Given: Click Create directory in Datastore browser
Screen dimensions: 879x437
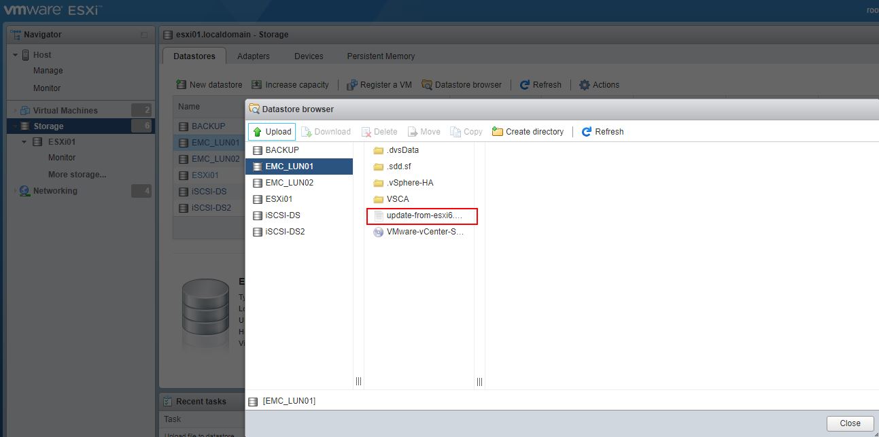Looking at the screenshot, I should pyautogui.click(x=528, y=132).
